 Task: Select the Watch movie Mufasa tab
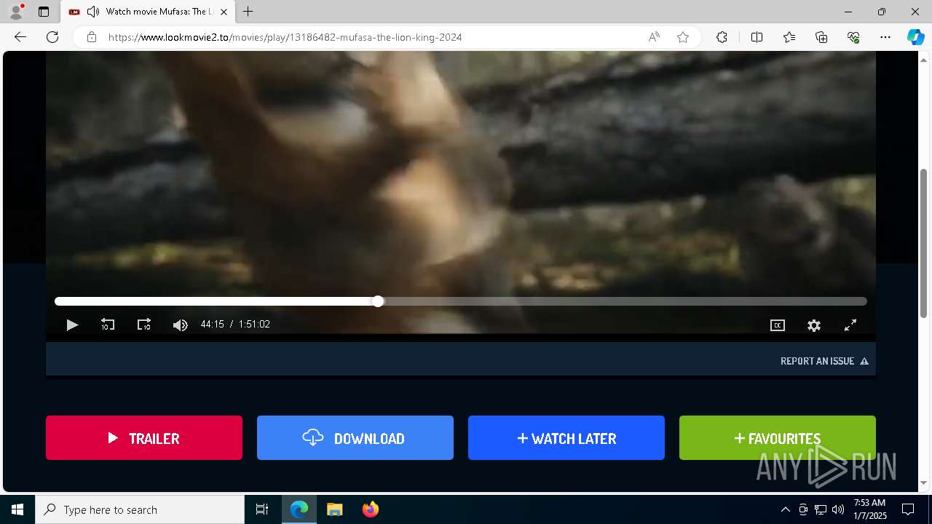[x=148, y=12]
